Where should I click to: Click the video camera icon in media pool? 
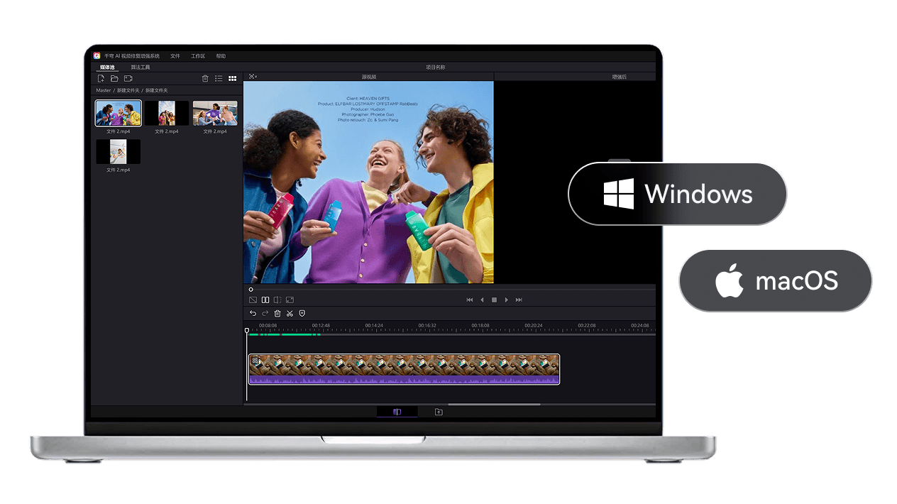point(128,78)
